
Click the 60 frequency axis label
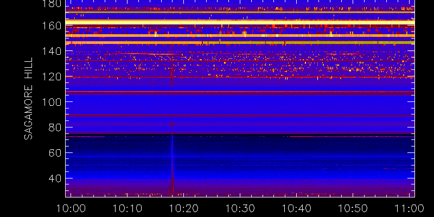(55, 153)
